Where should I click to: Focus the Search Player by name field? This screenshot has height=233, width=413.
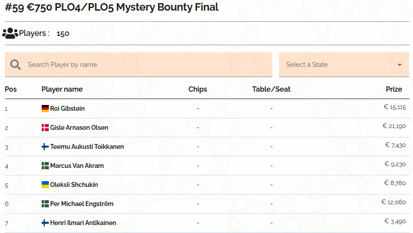click(x=138, y=65)
